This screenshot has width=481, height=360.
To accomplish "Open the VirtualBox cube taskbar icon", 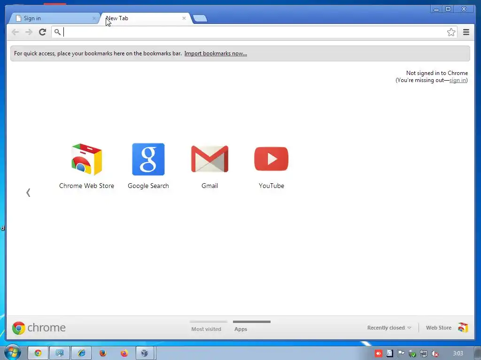I will [x=145, y=353].
